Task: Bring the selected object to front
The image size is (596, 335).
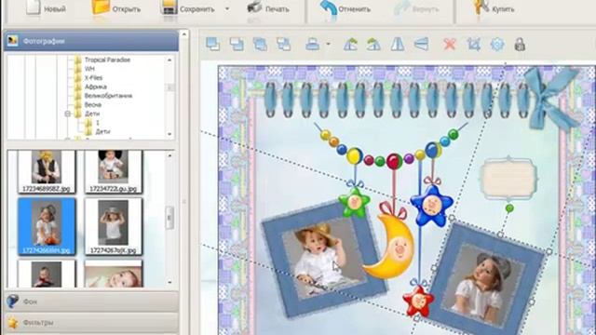Action: point(213,44)
